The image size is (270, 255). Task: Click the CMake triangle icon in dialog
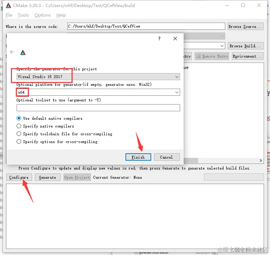pyautogui.click(x=23, y=53)
